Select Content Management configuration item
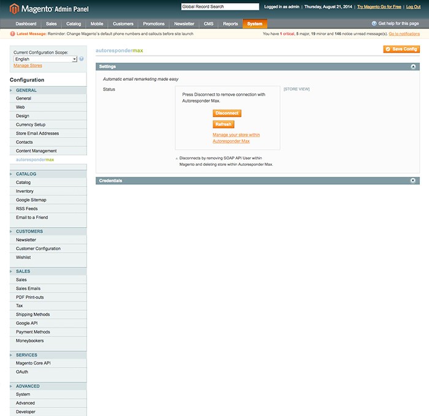 [48, 150]
